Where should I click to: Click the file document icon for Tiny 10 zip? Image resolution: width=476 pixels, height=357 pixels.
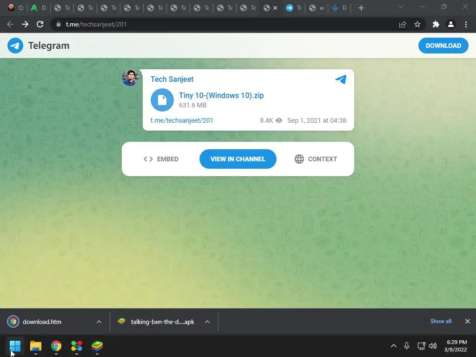click(x=162, y=100)
